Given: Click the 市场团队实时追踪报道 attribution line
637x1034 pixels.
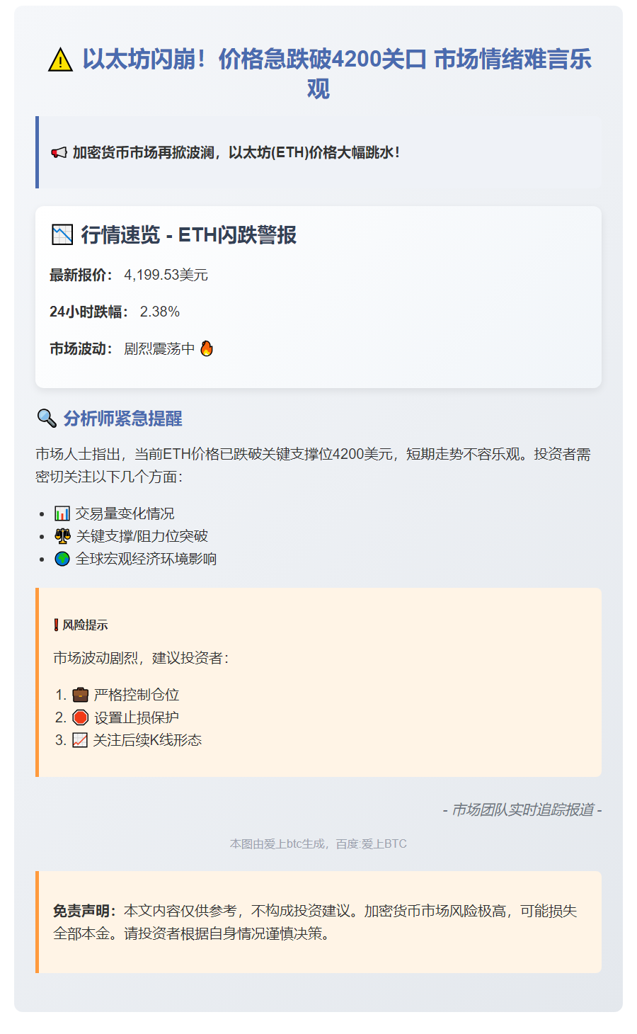Looking at the screenshot, I should pyautogui.click(x=522, y=809).
